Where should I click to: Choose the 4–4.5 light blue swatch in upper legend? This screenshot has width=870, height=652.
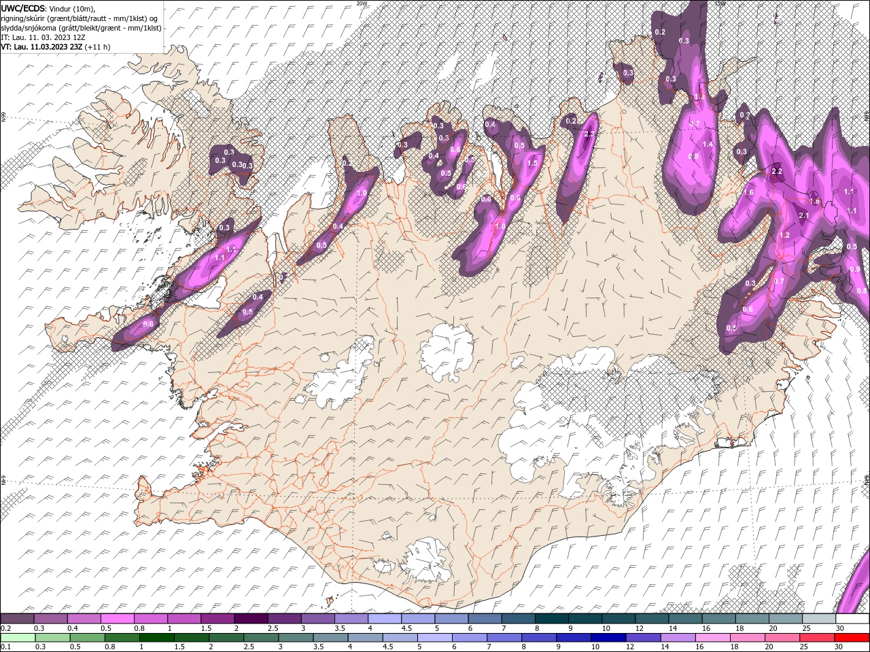click(384, 619)
